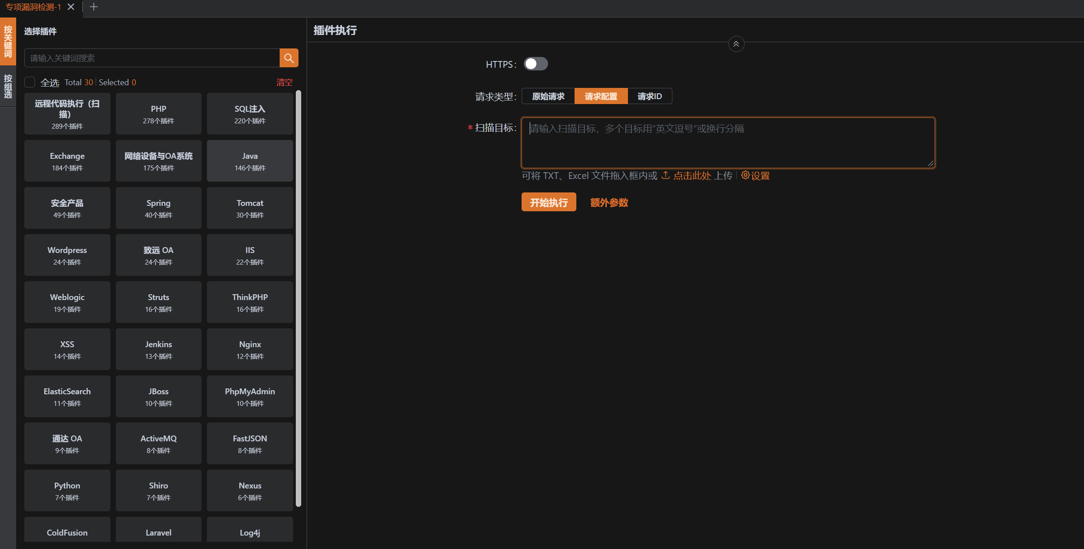
Task: Click the 扫描目标 scan target textarea
Action: point(728,143)
